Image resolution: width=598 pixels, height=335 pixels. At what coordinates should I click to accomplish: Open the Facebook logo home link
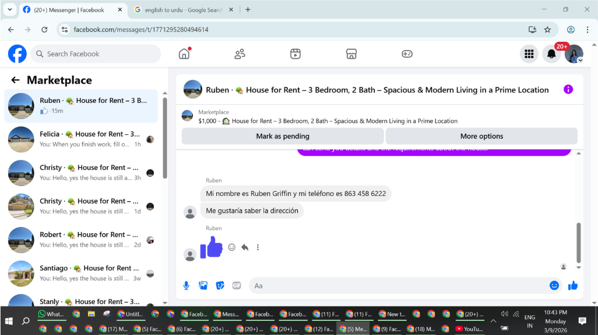(17, 54)
